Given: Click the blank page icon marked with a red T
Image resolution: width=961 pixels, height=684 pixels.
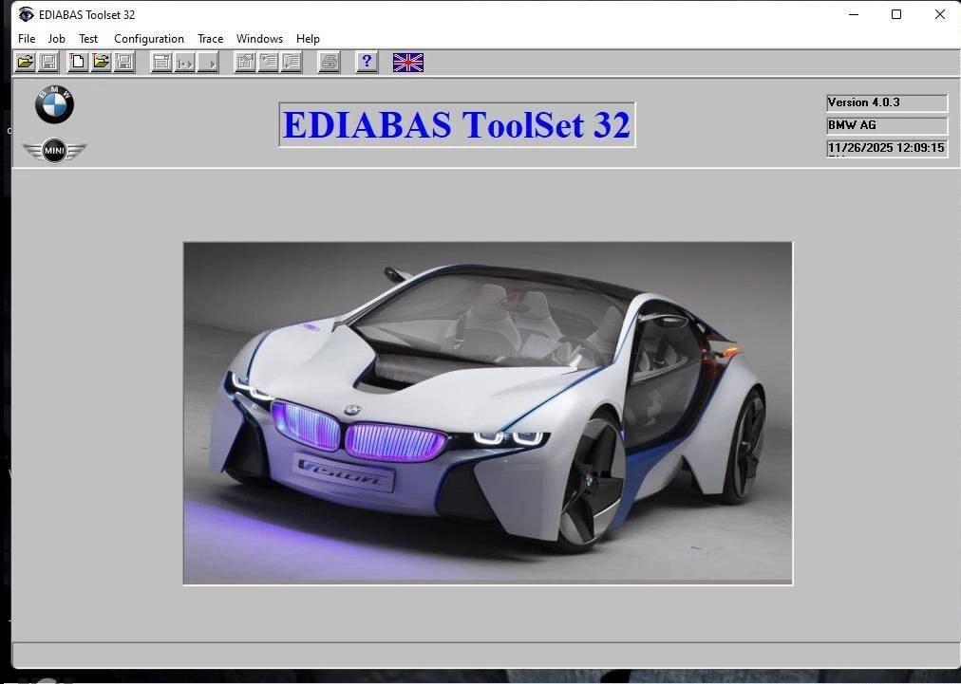Looking at the screenshot, I should (x=78, y=62).
